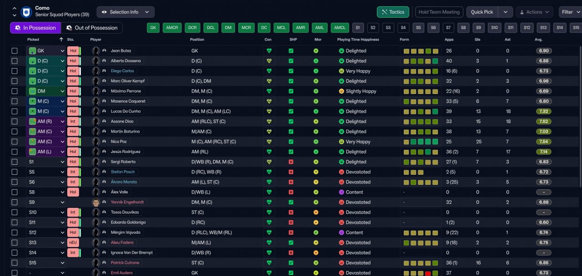Click Yannik Engelhardt's player portrait
Viewport: 582px width, 276px height.
tap(95, 202)
